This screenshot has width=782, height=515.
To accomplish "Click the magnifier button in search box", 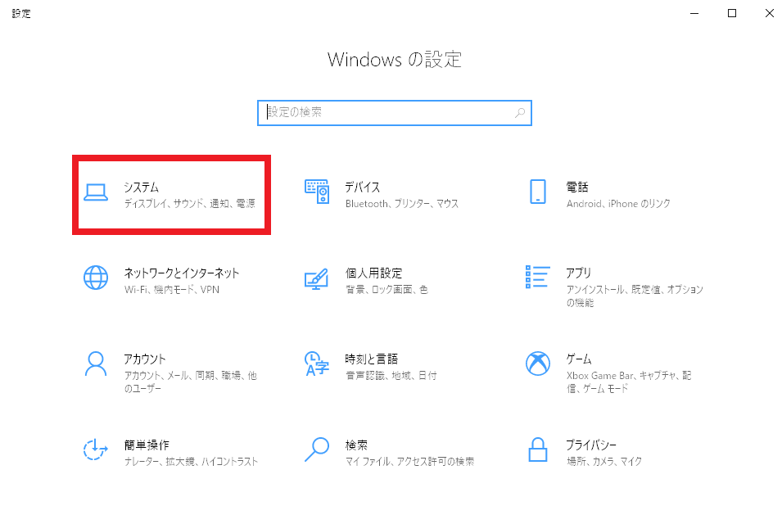I will tap(520, 113).
